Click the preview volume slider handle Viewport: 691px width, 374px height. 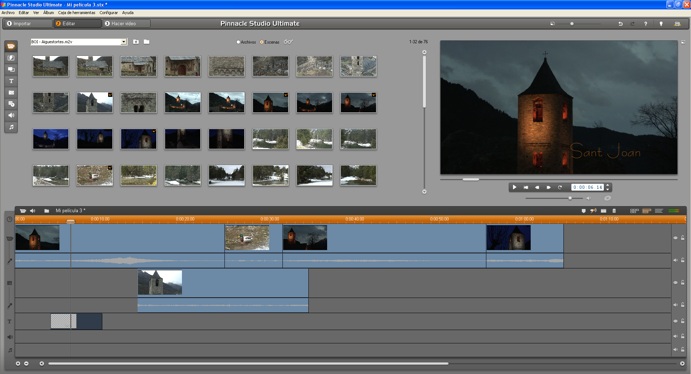(x=570, y=198)
